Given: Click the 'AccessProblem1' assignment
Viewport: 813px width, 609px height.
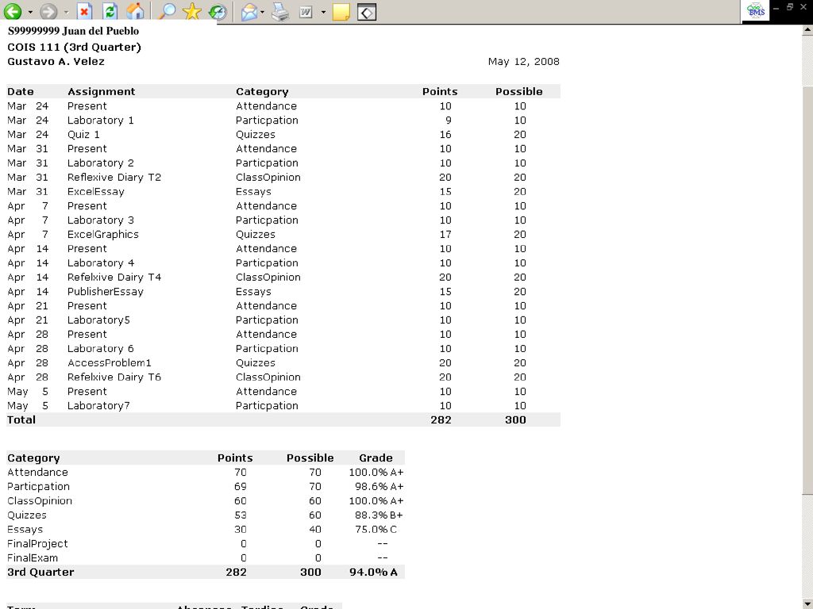Looking at the screenshot, I should [x=110, y=363].
